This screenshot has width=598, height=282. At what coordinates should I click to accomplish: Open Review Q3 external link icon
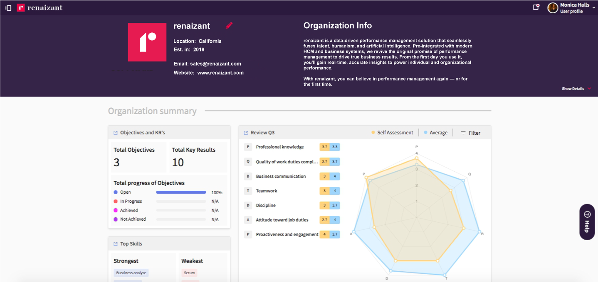pos(246,133)
